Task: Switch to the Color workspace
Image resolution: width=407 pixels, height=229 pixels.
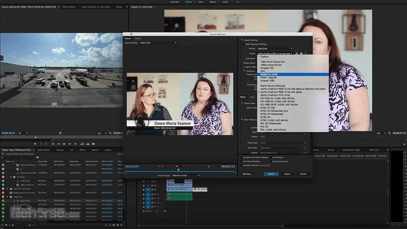Action: pyautogui.click(x=201, y=2)
